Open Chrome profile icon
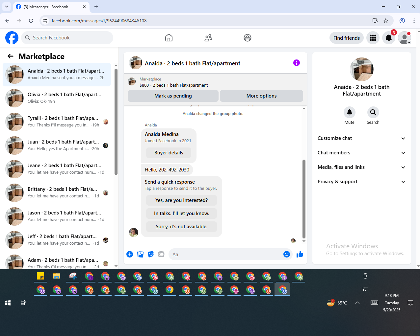This screenshot has width=420, height=336. 402,21
